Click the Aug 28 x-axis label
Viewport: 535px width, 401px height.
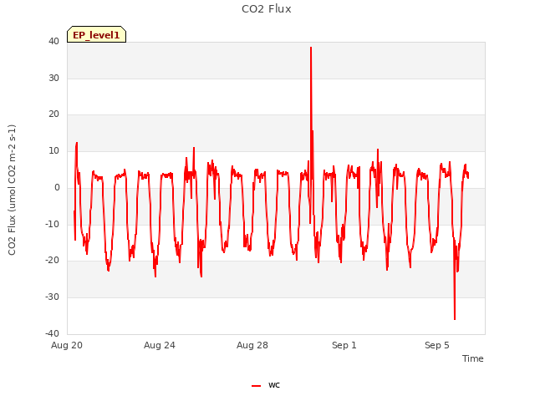tap(252, 345)
